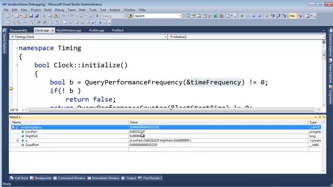Screen dimensions: 333x187
Task: Click the New Project toolbar icon
Action: tap(8, 16)
